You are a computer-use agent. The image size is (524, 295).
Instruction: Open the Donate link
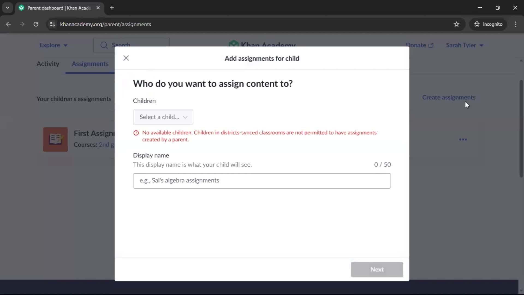pyautogui.click(x=419, y=45)
